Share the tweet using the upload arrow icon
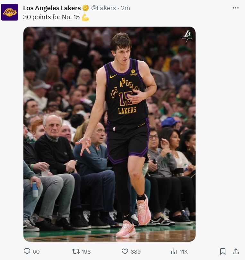This screenshot has width=245, height=260. click(x=236, y=251)
